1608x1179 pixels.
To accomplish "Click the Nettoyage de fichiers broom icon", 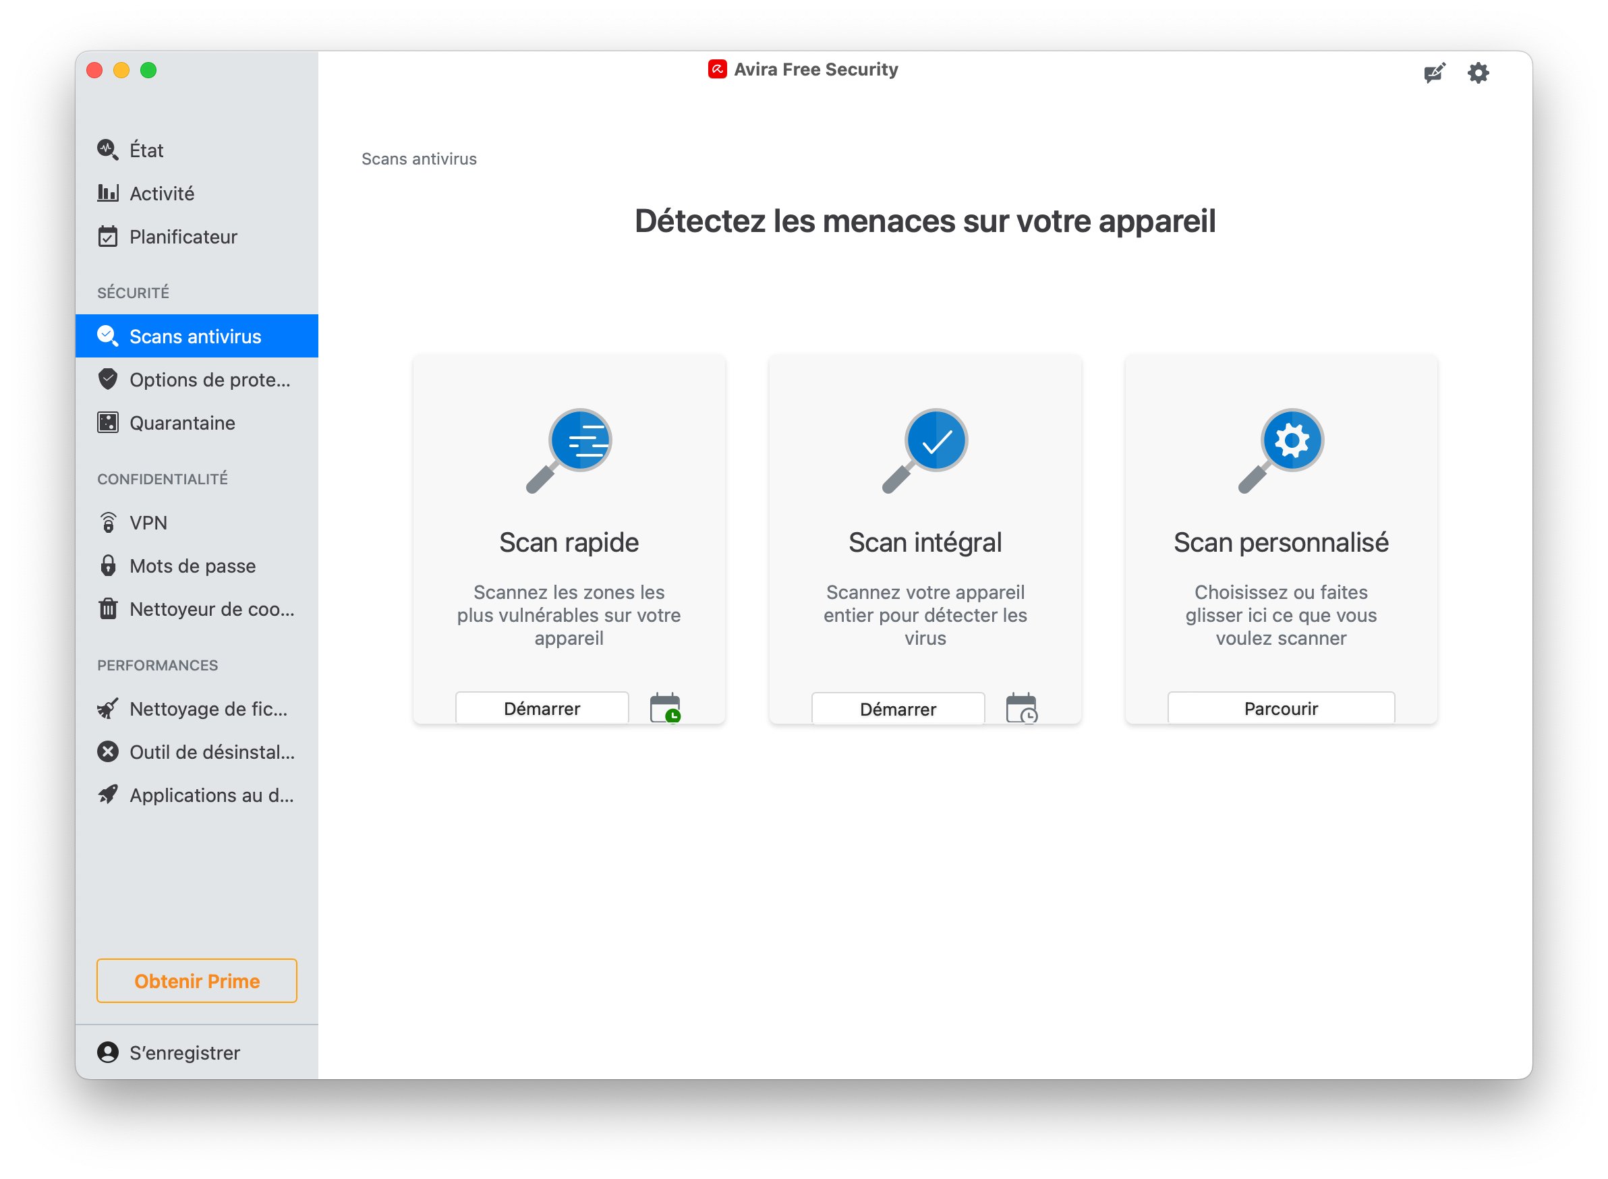I will tap(108, 709).
